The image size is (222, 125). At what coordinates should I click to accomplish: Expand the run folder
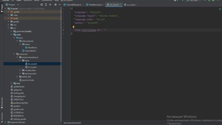[8, 25]
